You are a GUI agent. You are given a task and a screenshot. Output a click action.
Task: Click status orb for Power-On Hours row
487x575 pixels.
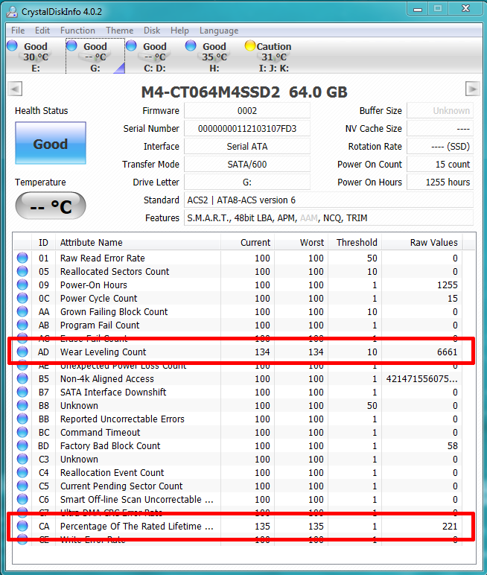[x=22, y=285]
